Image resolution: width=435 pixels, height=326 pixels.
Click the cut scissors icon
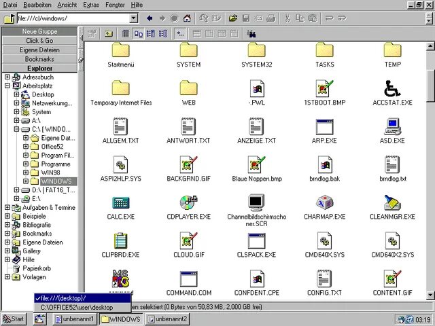287,18
